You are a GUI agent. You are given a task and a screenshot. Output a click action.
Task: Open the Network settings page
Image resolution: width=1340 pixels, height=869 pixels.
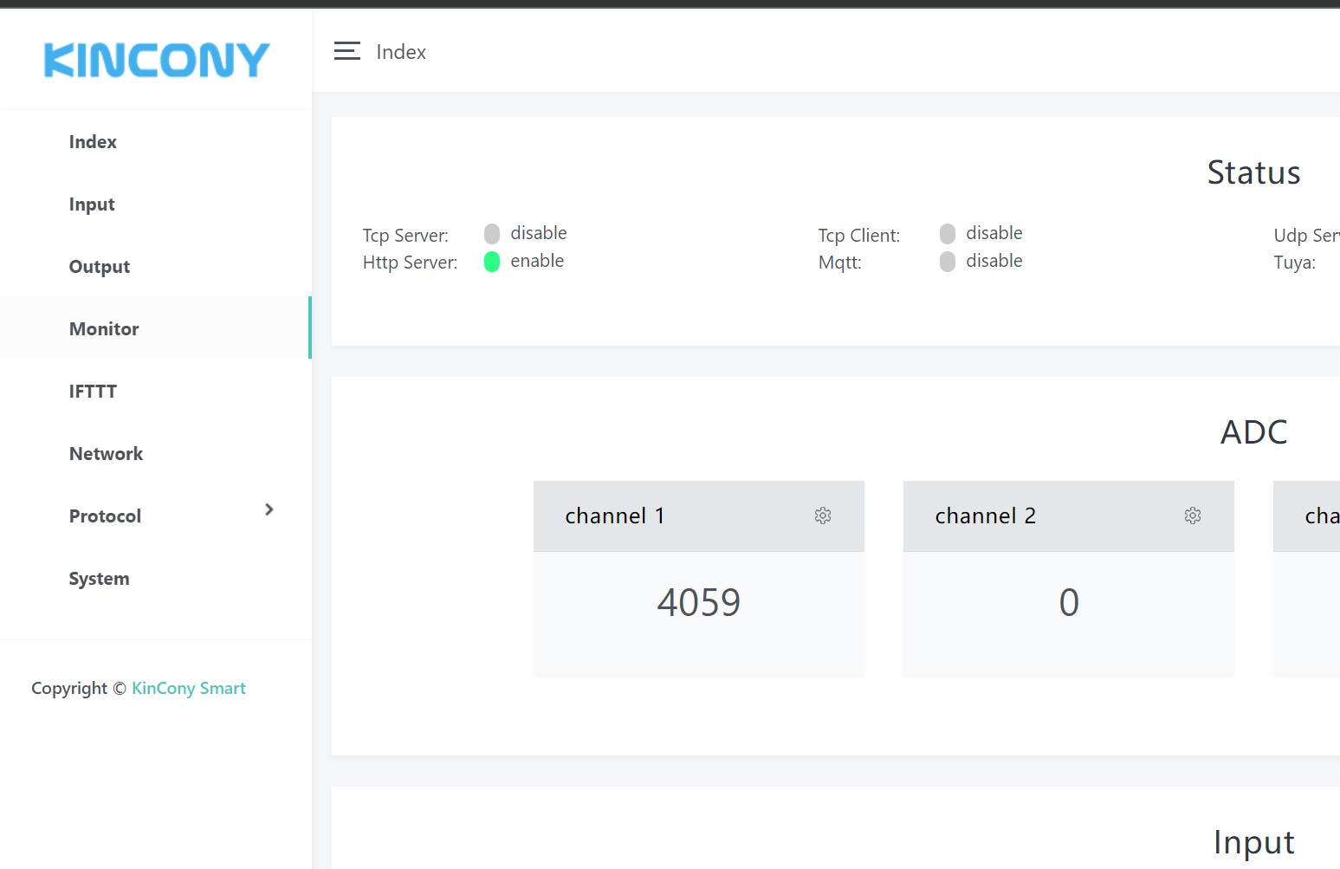(106, 454)
